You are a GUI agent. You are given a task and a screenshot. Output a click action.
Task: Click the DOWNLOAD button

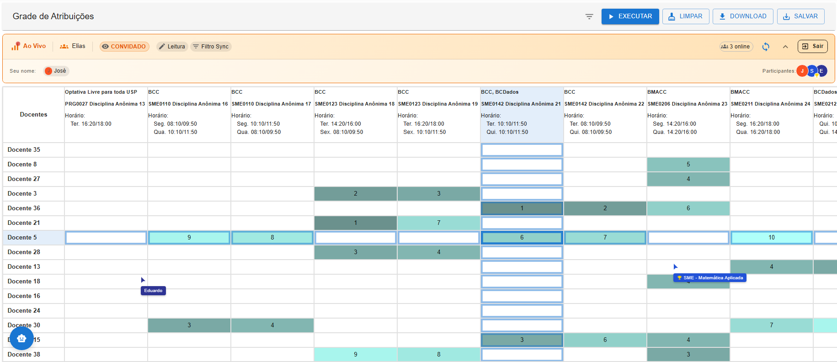coord(743,16)
